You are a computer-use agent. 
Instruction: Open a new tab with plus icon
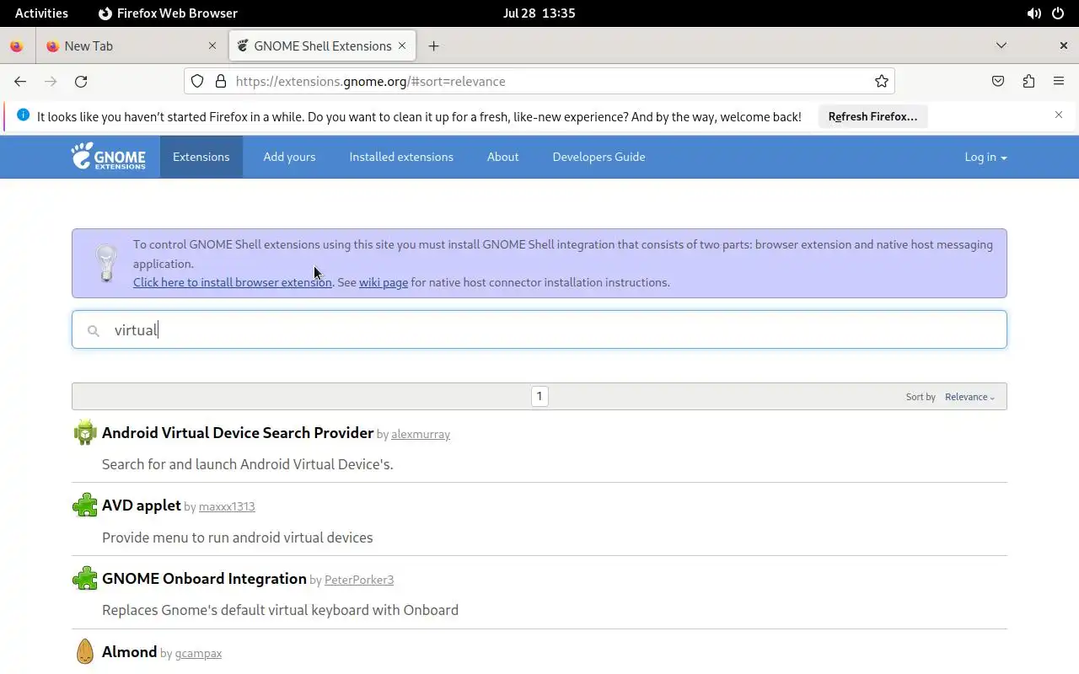[433, 46]
